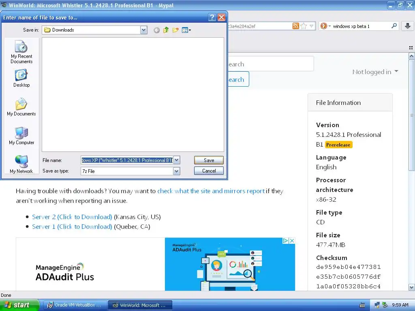Choose search engine via DuckDuckGo icon
Viewport: 415px width, 311px height.
(325, 26)
